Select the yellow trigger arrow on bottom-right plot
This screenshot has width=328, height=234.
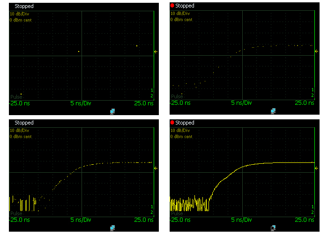pyautogui.click(x=316, y=168)
